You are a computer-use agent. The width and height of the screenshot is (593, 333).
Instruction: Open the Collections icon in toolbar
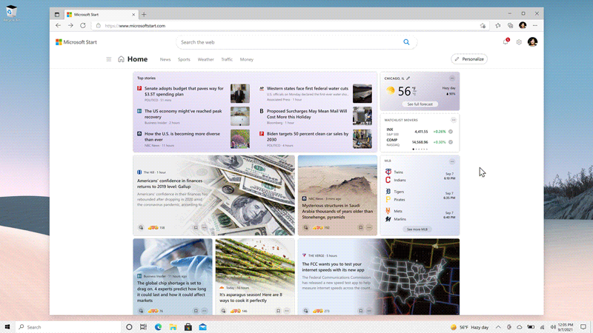pyautogui.click(x=510, y=26)
